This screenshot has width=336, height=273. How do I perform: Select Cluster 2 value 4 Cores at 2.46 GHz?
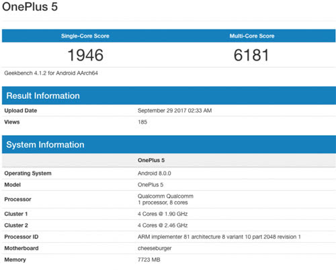click(x=163, y=225)
